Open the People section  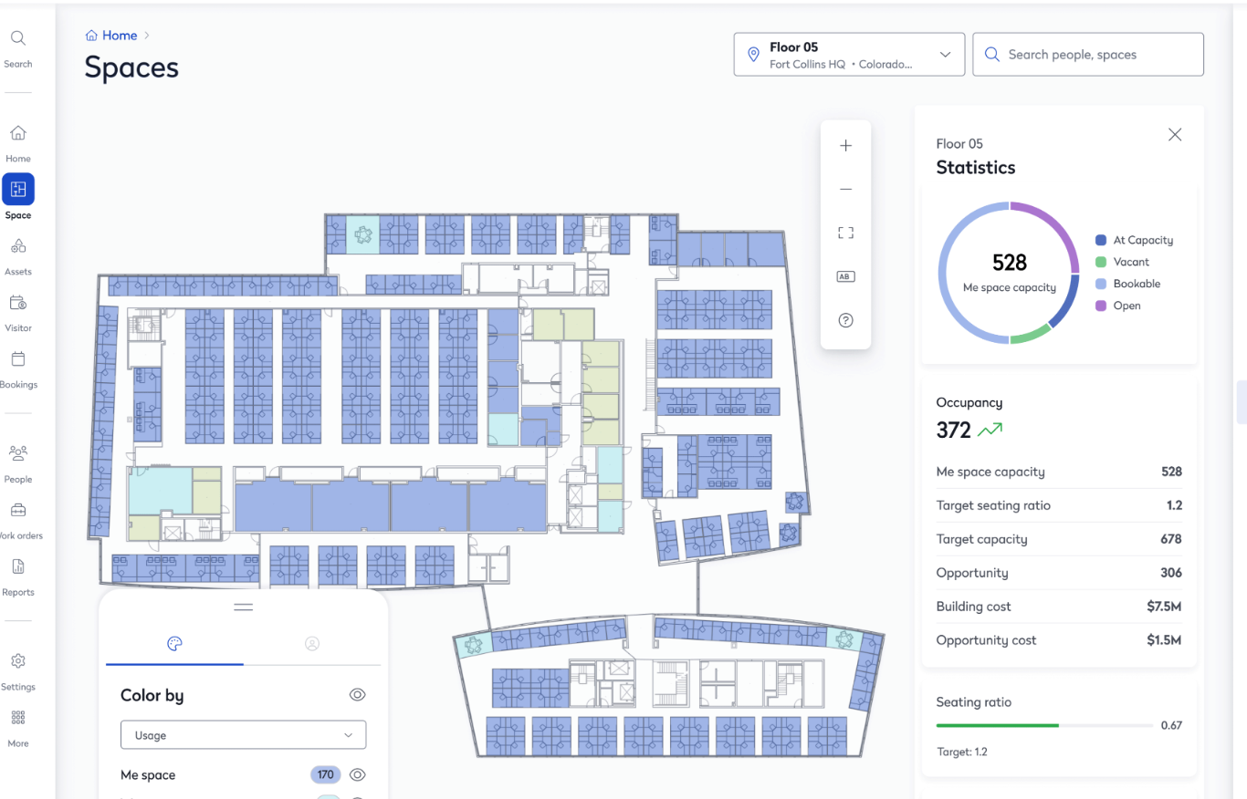point(17,464)
